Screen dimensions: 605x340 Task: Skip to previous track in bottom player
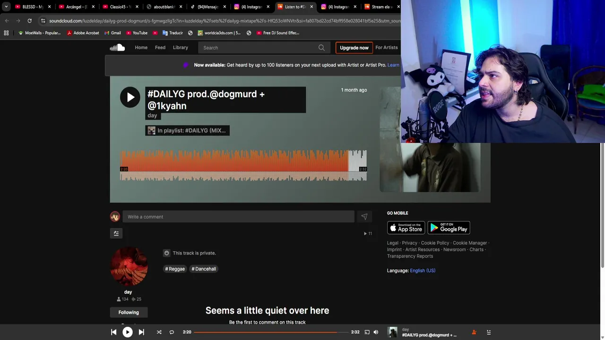click(113, 332)
